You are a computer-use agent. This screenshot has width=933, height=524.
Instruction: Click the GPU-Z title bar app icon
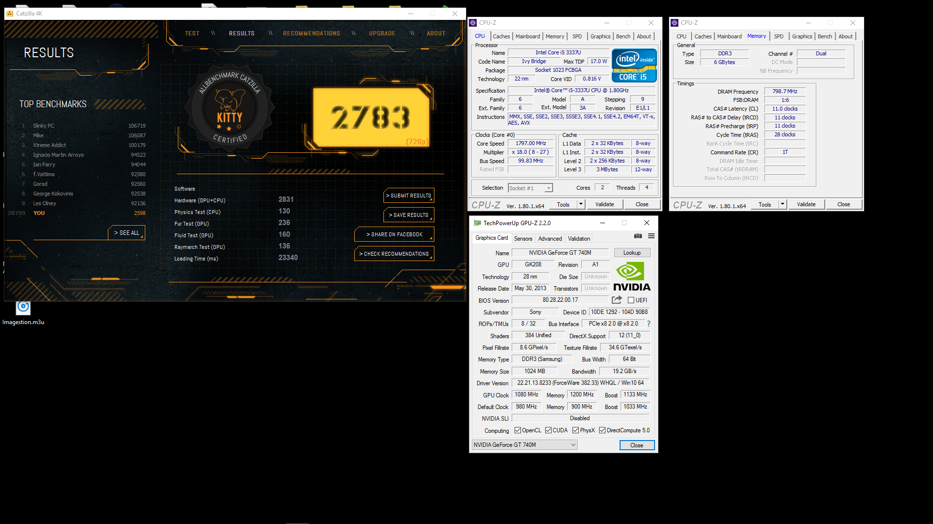(477, 223)
